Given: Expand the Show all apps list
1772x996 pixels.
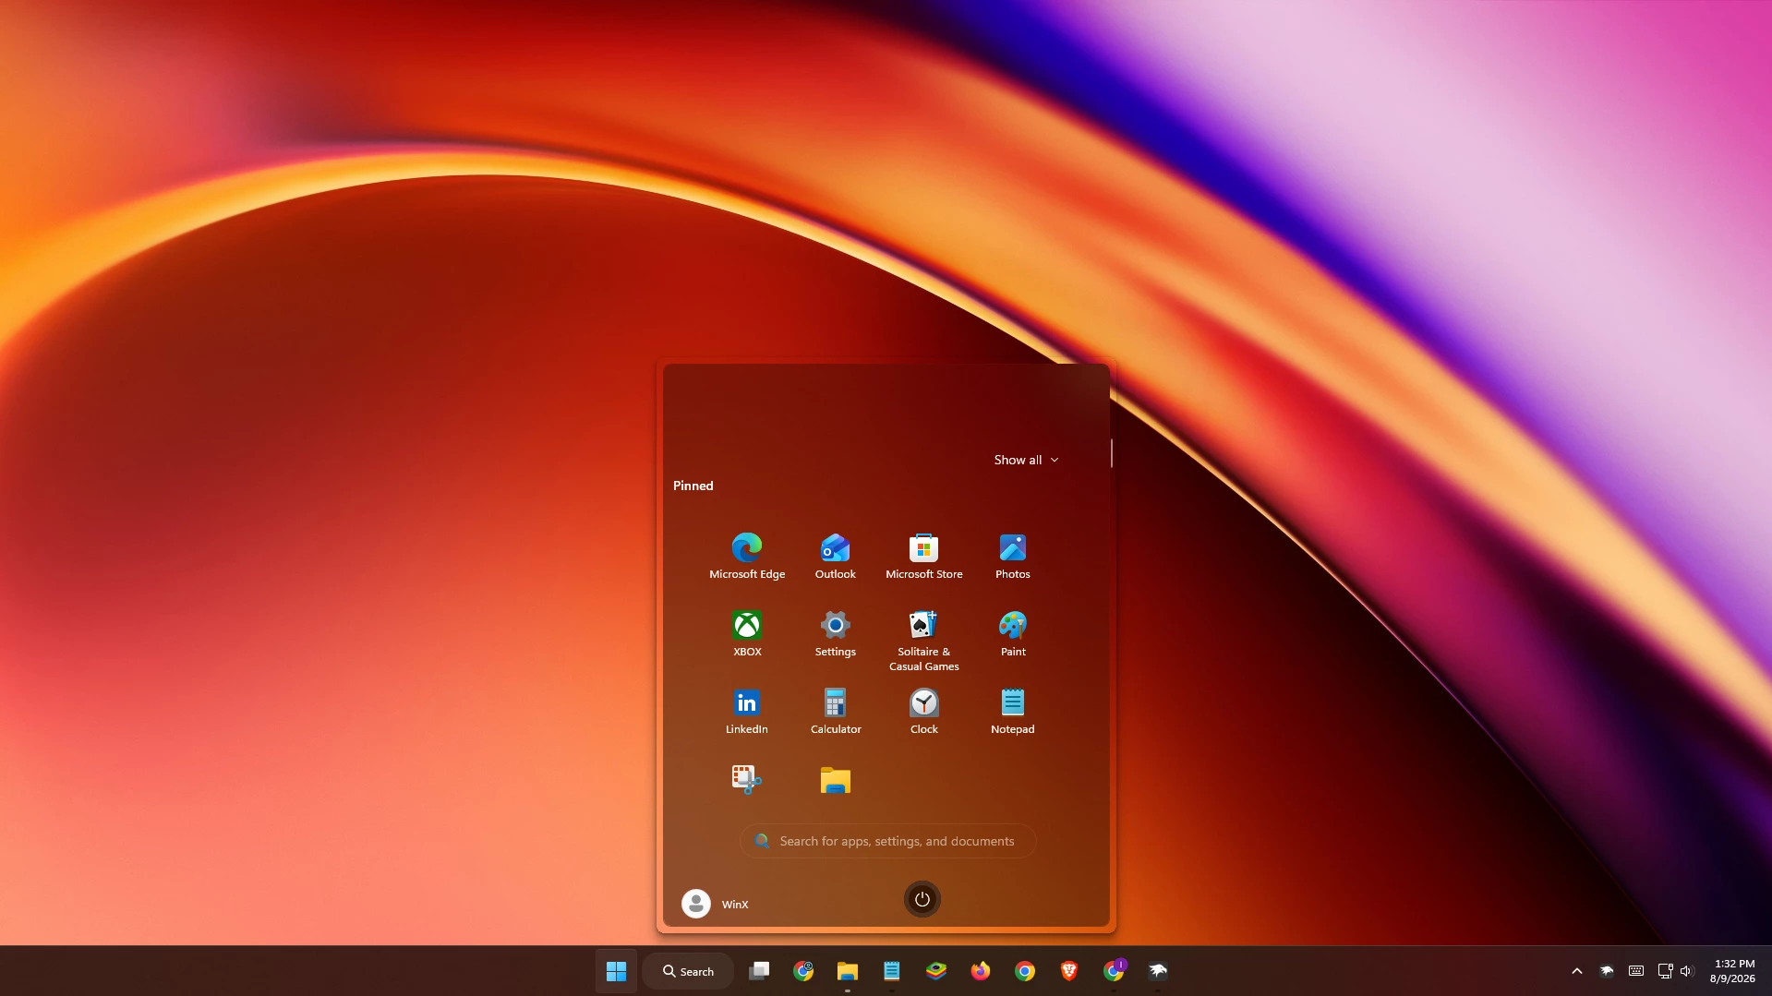Looking at the screenshot, I should [x=1026, y=460].
